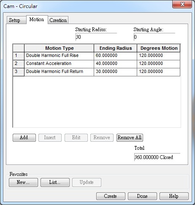Switch to the Setup tab
The image size is (195, 205).
pos(16,20)
